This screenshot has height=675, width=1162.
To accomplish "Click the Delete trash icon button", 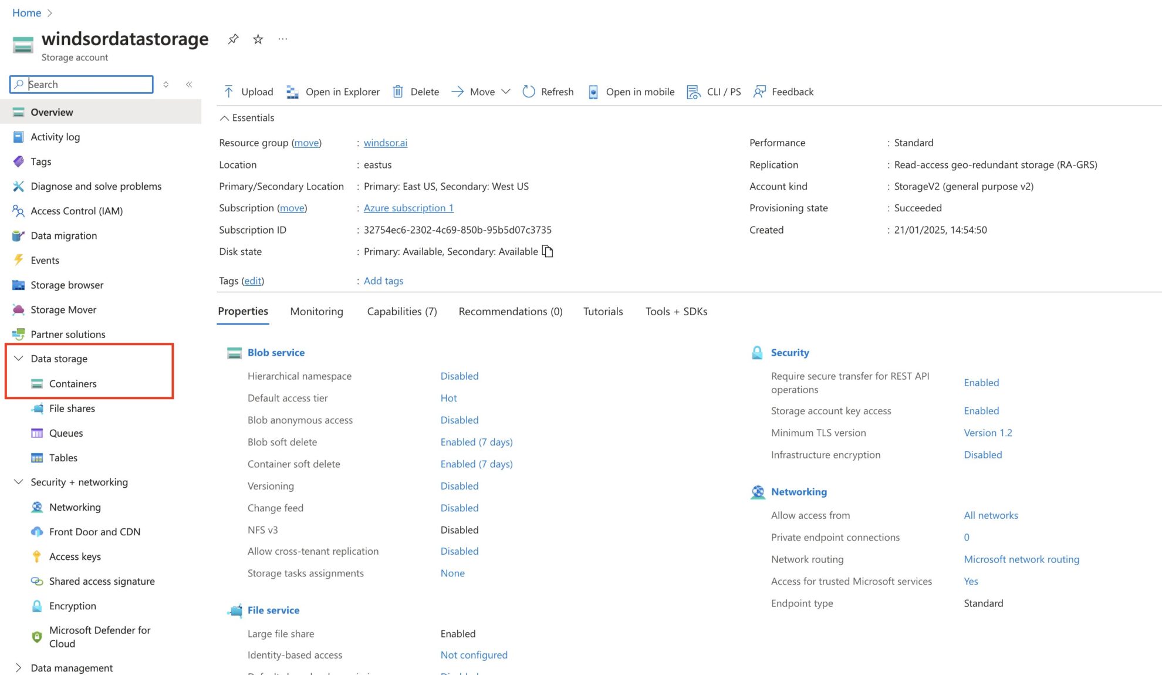I will 416,92.
